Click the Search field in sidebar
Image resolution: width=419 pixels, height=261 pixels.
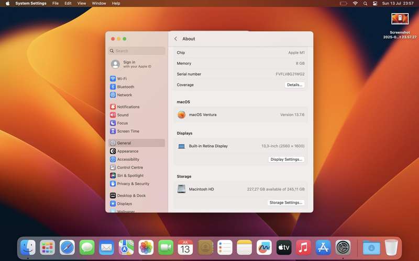pyautogui.click(x=137, y=51)
